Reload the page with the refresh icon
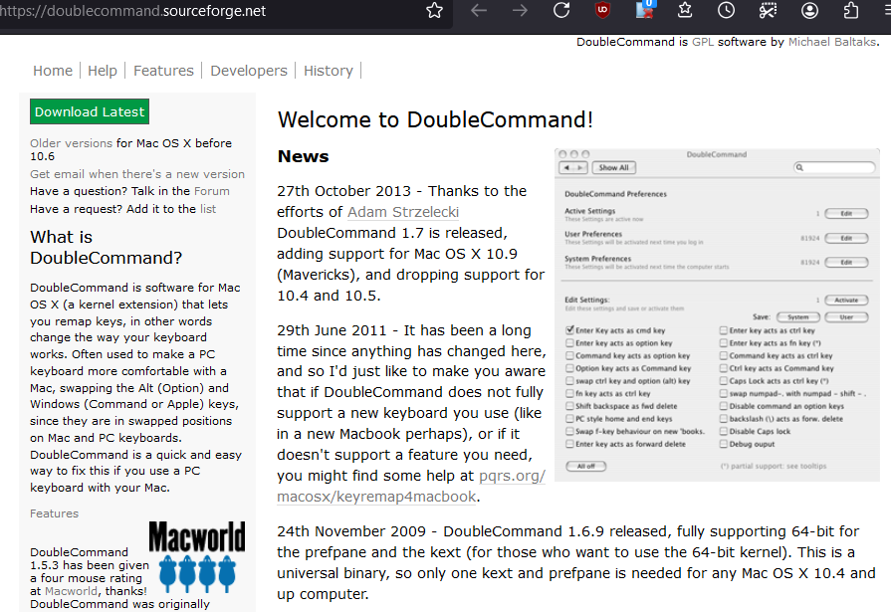This screenshot has height=612, width=891. point(561,11)
